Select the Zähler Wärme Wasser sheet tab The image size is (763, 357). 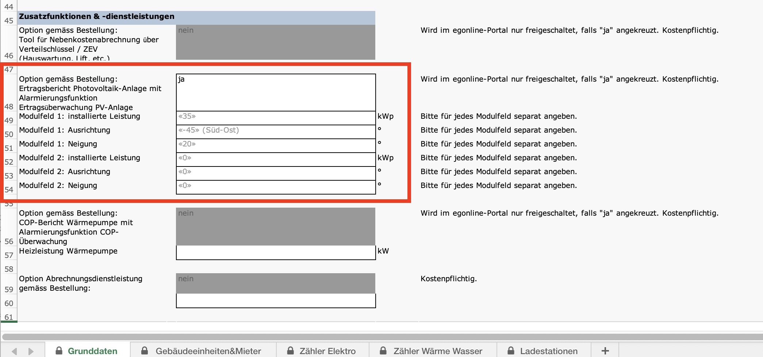click(x=432, y=351)
